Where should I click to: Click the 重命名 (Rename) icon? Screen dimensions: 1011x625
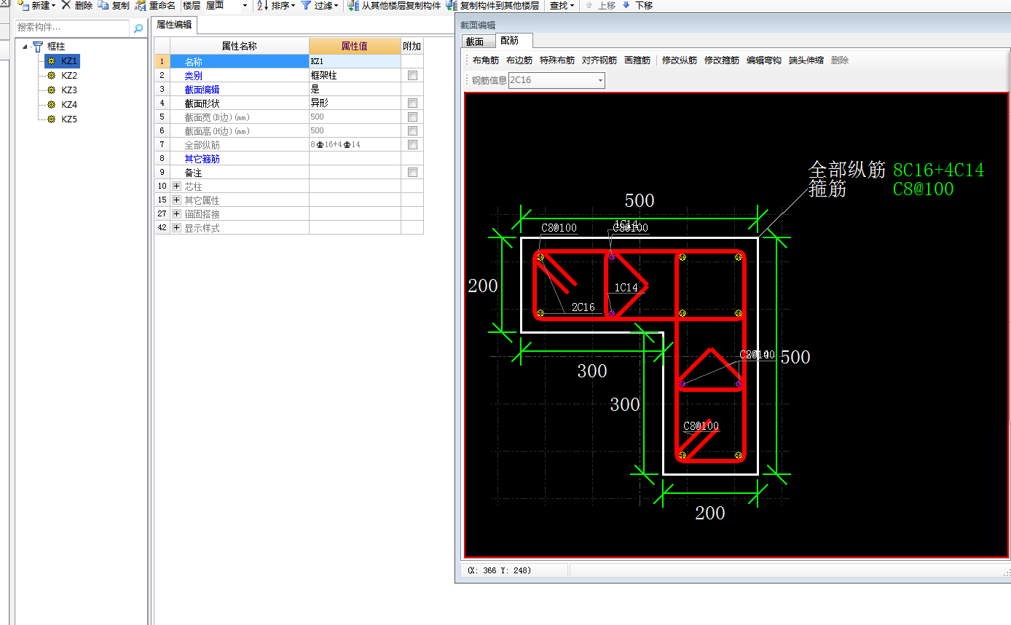pyautogui.click(x=141, y=5)
